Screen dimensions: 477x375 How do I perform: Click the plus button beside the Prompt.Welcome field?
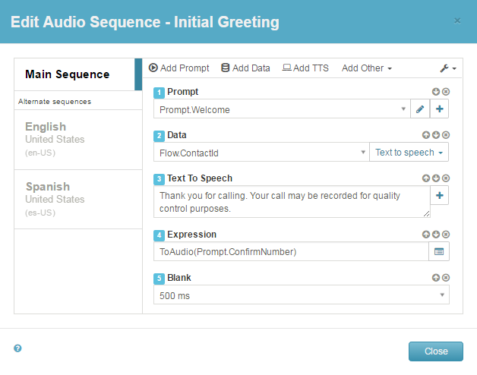point(440,109)
